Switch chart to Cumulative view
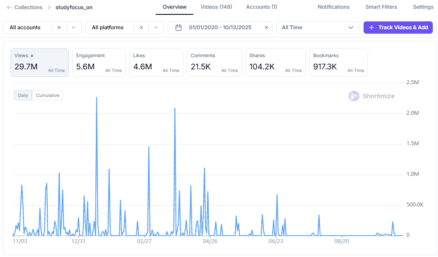The height and width of the screenshot is (257, 438). (47, 95)
